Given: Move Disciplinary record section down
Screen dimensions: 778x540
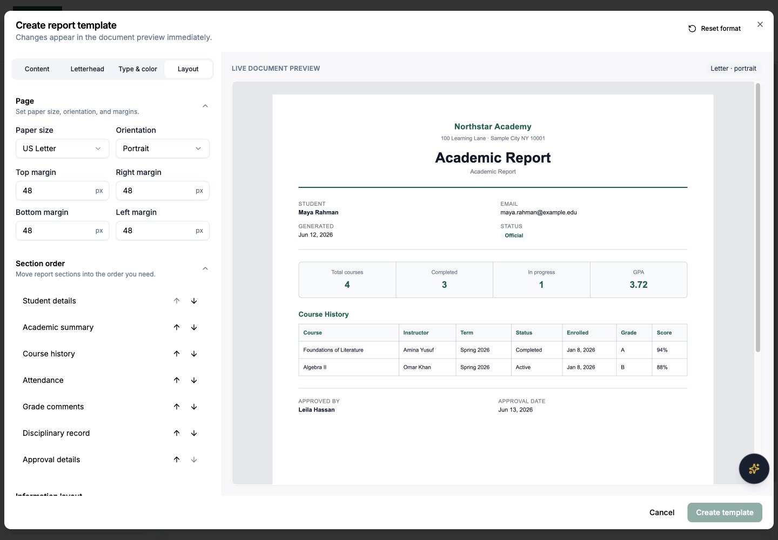Looking at the screenshot, I should pos(194,433).
